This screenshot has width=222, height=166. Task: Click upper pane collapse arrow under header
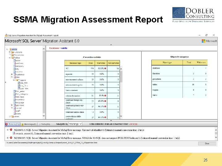111,45
